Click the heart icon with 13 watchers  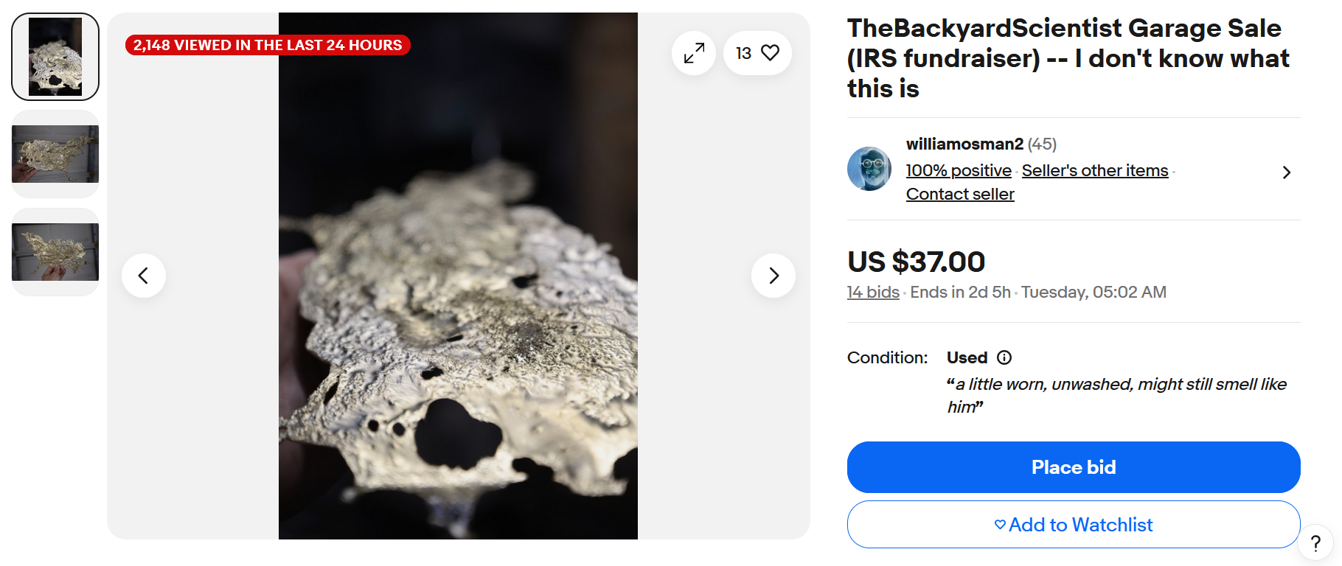click(758, 53)
